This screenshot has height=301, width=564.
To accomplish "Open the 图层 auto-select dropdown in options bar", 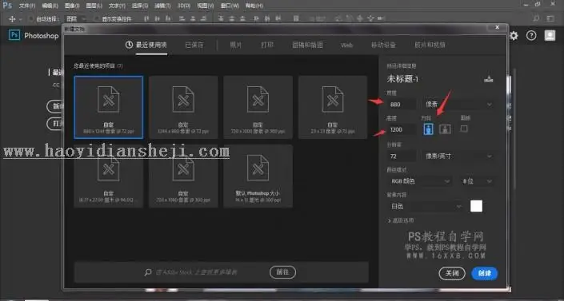I will (75, 18).
